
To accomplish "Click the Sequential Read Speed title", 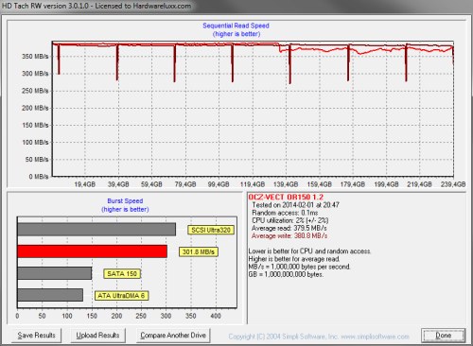I will point(236,26).
